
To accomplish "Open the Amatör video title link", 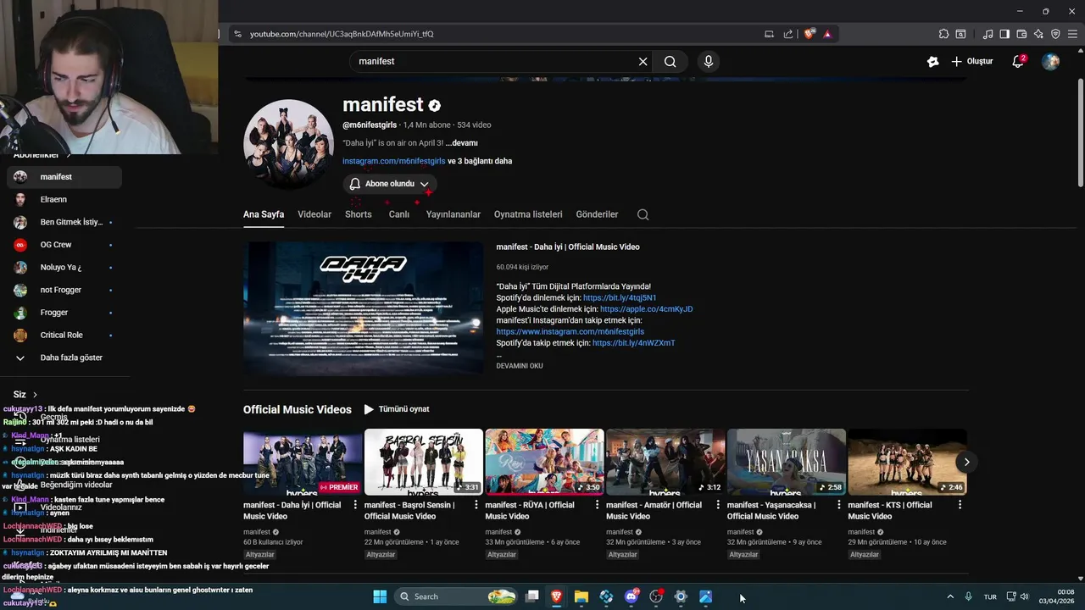I will pyautogui.click(x=654, y=510).
